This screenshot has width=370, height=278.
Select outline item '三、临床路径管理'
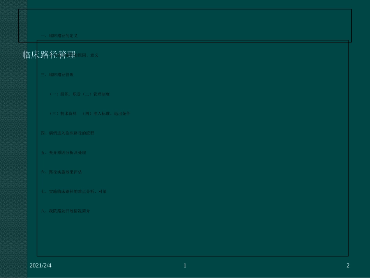click(57, 74)
